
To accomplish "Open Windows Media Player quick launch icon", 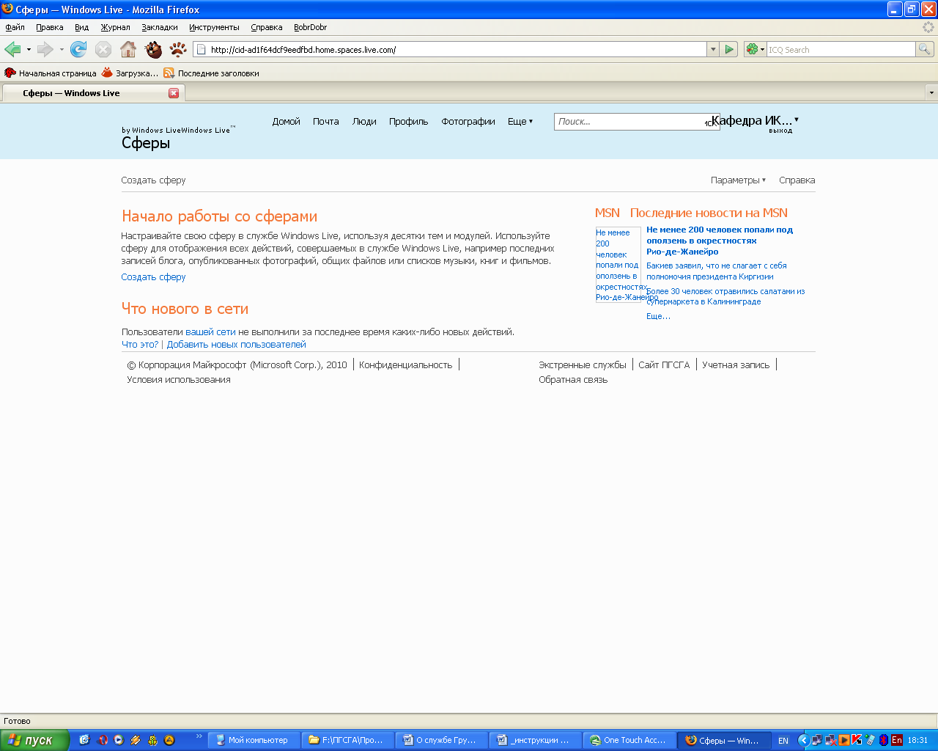I will pos(119,740).
